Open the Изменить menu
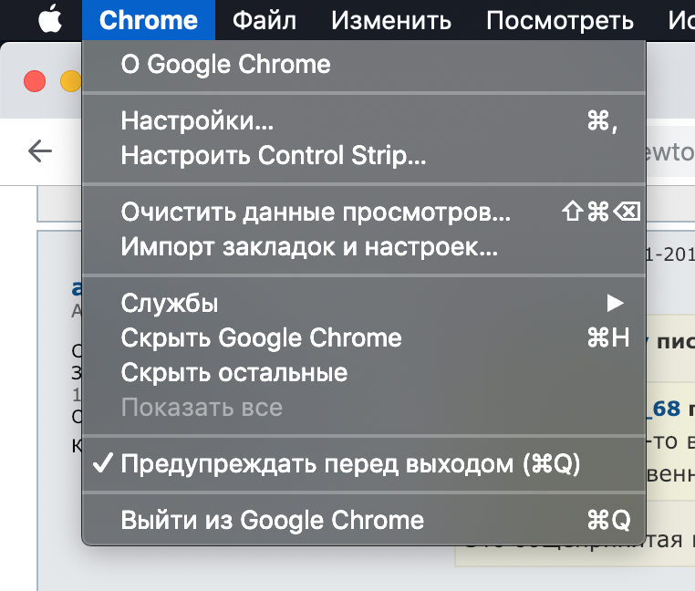695x591 pixels. click(x=391, y=20)
